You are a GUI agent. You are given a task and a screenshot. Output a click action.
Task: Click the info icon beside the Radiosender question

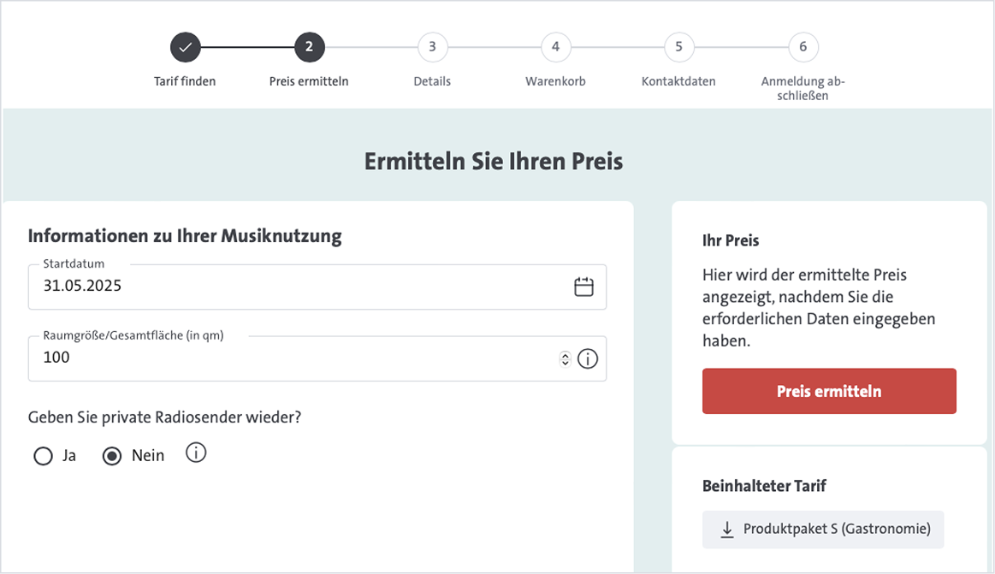click(x=196, y=453)
